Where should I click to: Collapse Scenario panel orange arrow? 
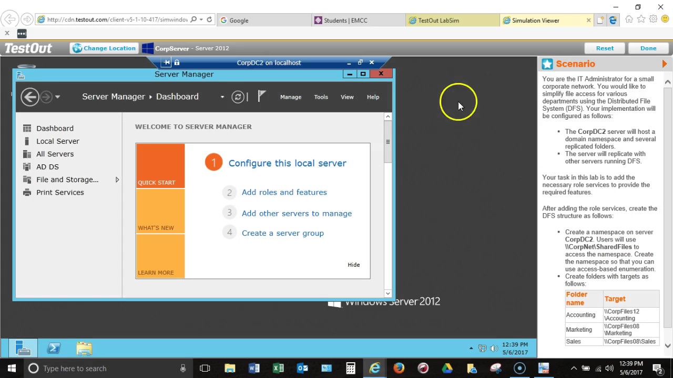(x=665, y=64)
